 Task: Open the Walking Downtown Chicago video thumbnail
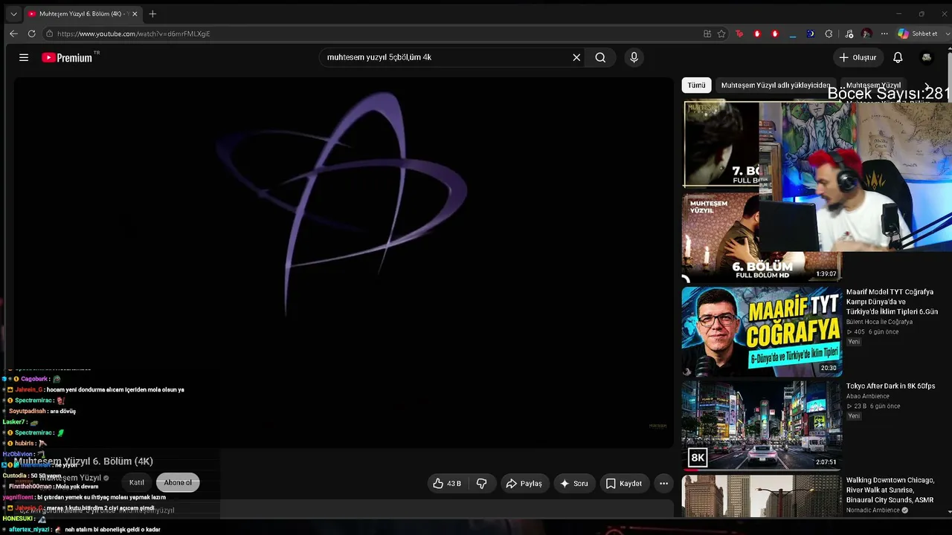[762, 496]
